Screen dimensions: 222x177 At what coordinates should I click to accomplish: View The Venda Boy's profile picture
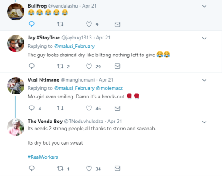[x=16, y=127]
